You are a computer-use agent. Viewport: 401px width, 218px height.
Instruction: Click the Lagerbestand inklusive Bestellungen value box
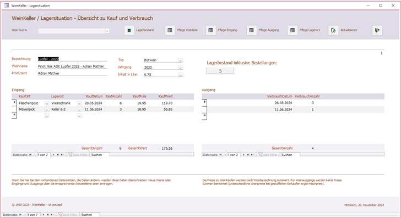220,71
